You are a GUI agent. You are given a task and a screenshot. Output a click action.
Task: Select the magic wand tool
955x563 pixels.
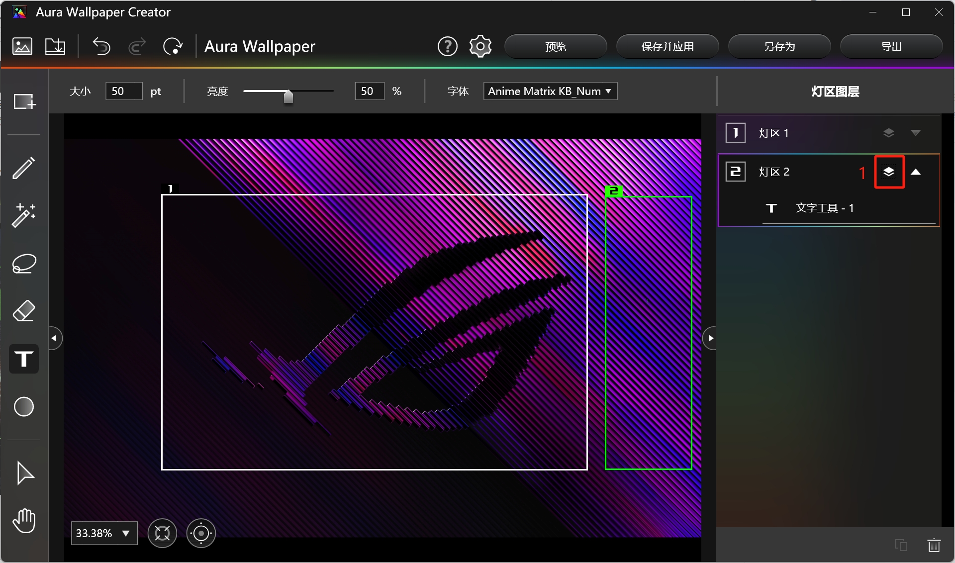[x=24, y=215]
